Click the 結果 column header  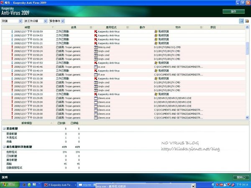pos(74,27)
